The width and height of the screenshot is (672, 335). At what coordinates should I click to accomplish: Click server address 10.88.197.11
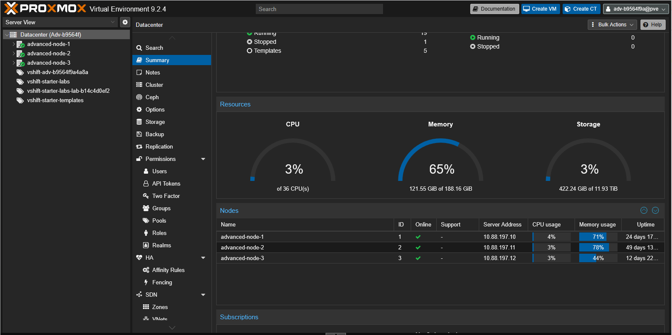(499, 248)
